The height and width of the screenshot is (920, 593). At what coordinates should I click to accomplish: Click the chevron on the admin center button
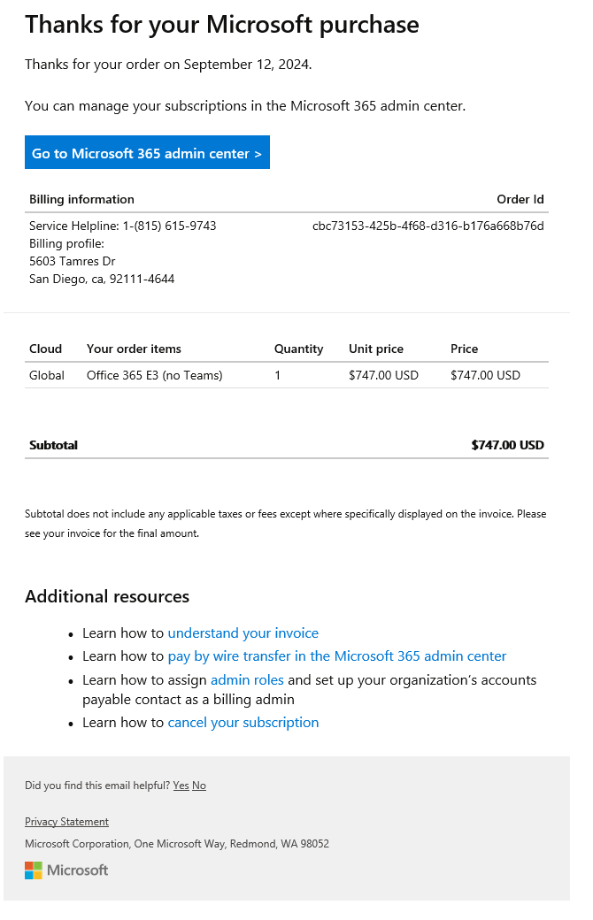coord(259,152)
